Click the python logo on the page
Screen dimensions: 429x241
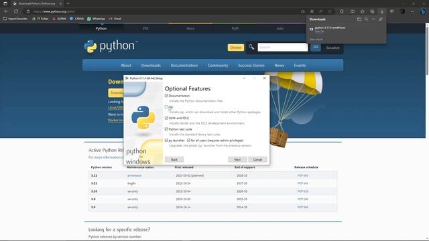pos(111,46)
